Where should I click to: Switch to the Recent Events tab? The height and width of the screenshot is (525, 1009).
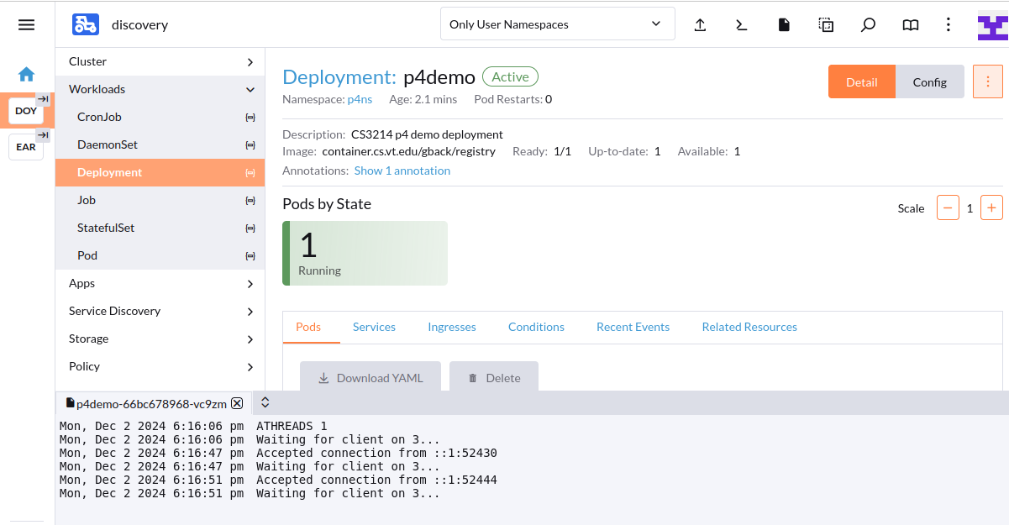coord(633,327)
